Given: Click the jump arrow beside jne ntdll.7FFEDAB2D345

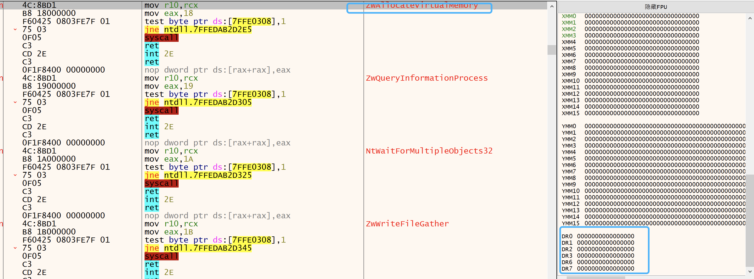Looking at the screenshot, I should [x=15, y=248].
